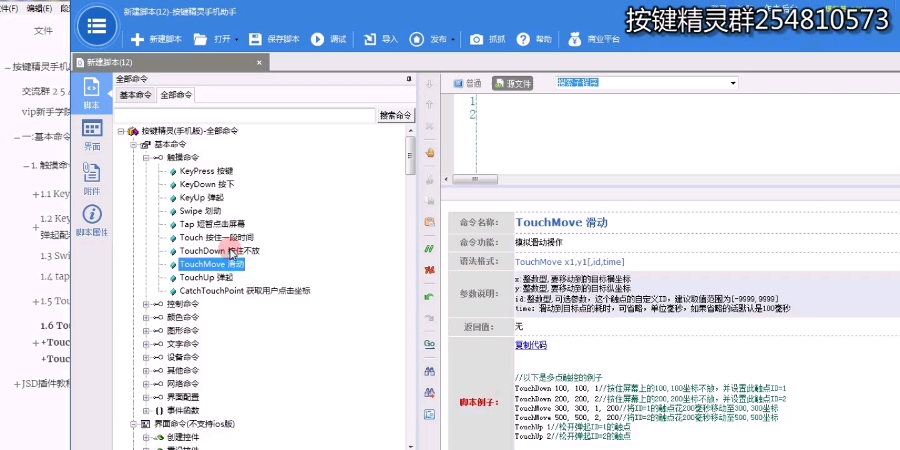The height and width of the screenshot is (450, 900).
Task: Open the 搜索子程序 dropdown
Action: (x=733, y=83)
